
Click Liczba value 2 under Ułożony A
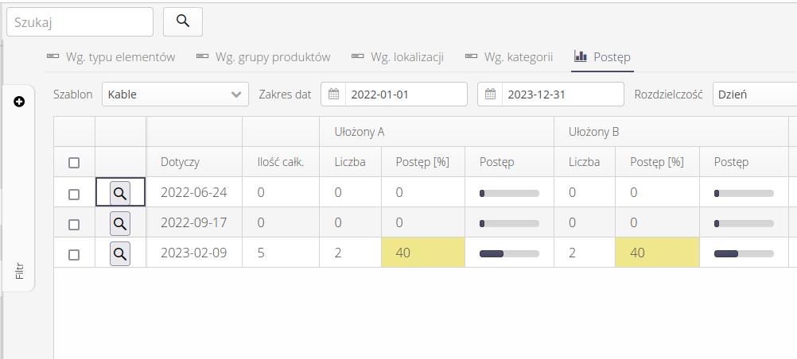pyautogui.click(x=338, y=253)
